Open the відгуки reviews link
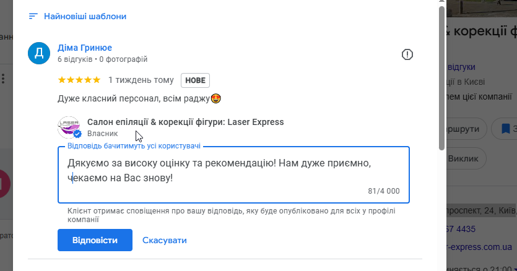 click(x=461, y=66)
